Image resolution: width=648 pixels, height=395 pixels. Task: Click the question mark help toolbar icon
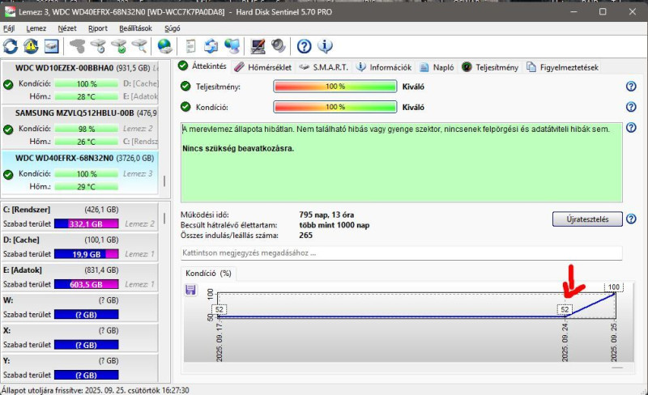click(305, 46)
